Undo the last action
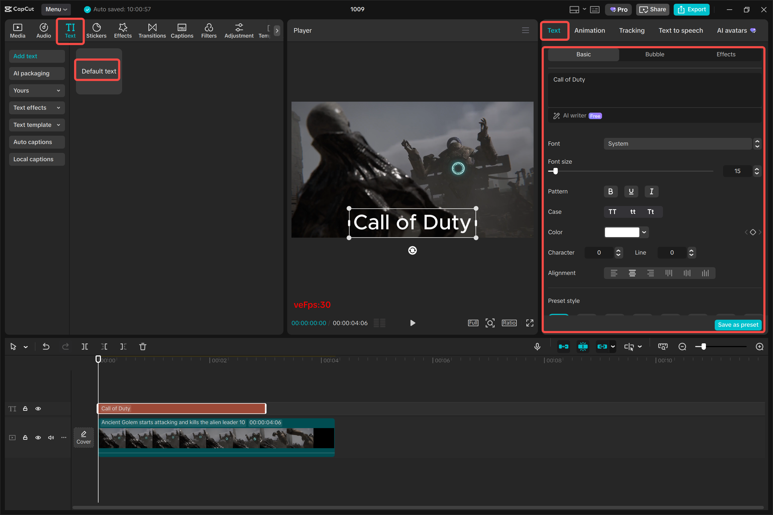The width and height of the screenshot is (773, 515). pos(46,346)
